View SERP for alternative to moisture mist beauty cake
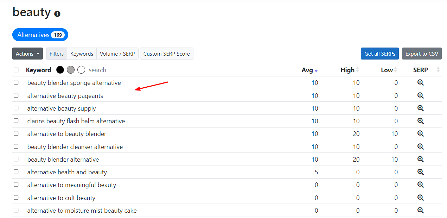 point(420,210)
